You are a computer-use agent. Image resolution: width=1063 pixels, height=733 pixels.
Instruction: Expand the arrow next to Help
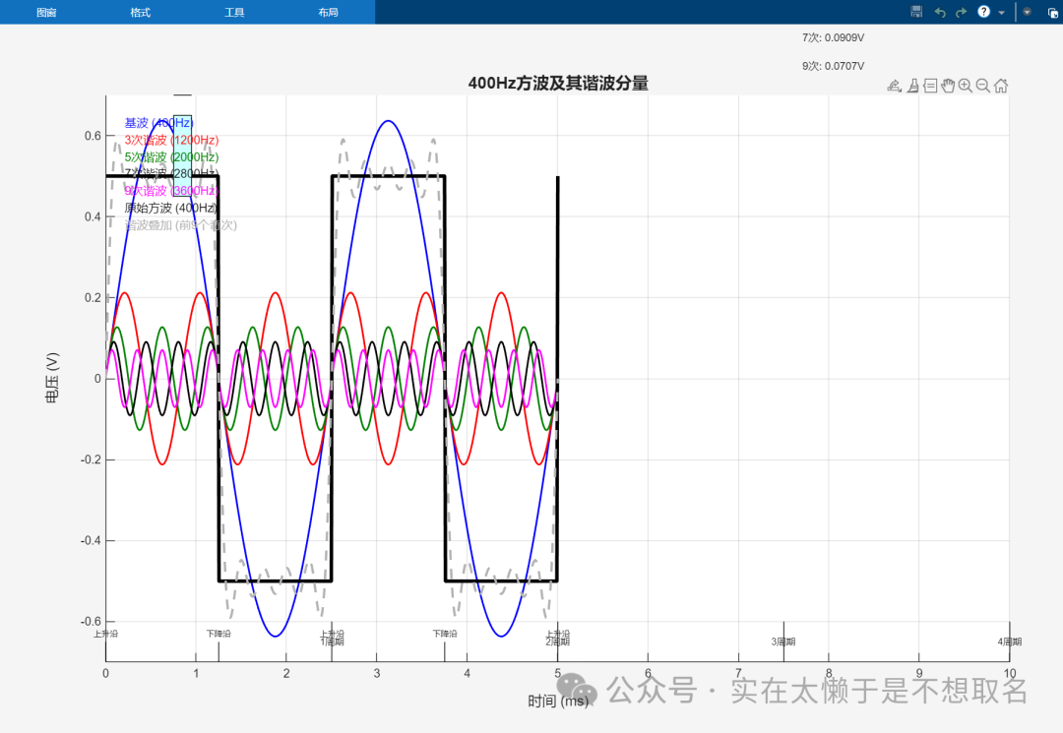click(1001, 13)
